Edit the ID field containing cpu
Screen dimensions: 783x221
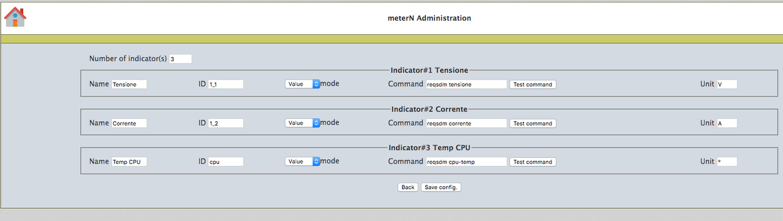pos(226,162)
